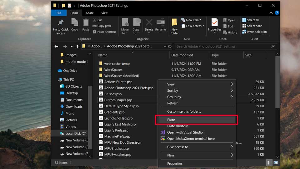Viewport: 300px width, 169px height.
Task: Switch to the Share tab
Action: tap(90, 13)
